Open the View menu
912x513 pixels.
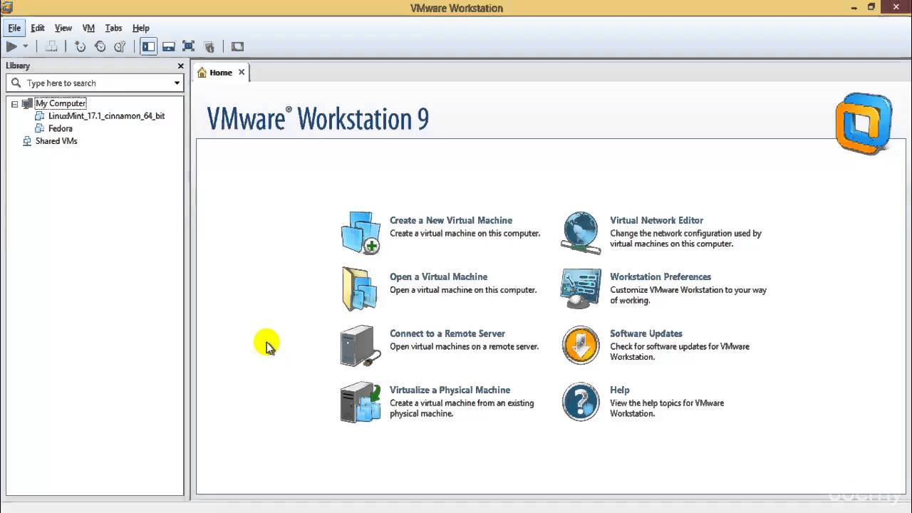63,28
